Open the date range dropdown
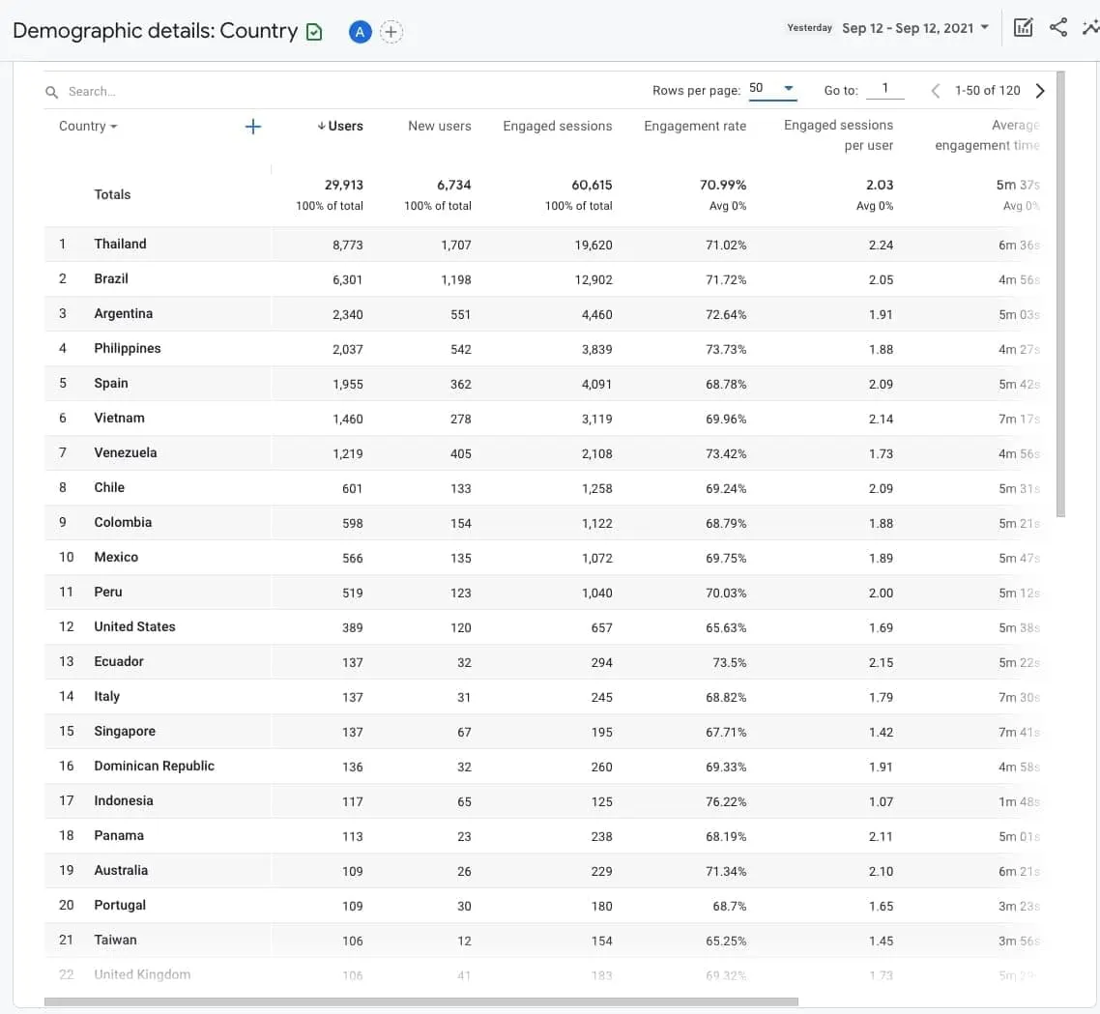1100x1014 pixels. click(915, 28)
